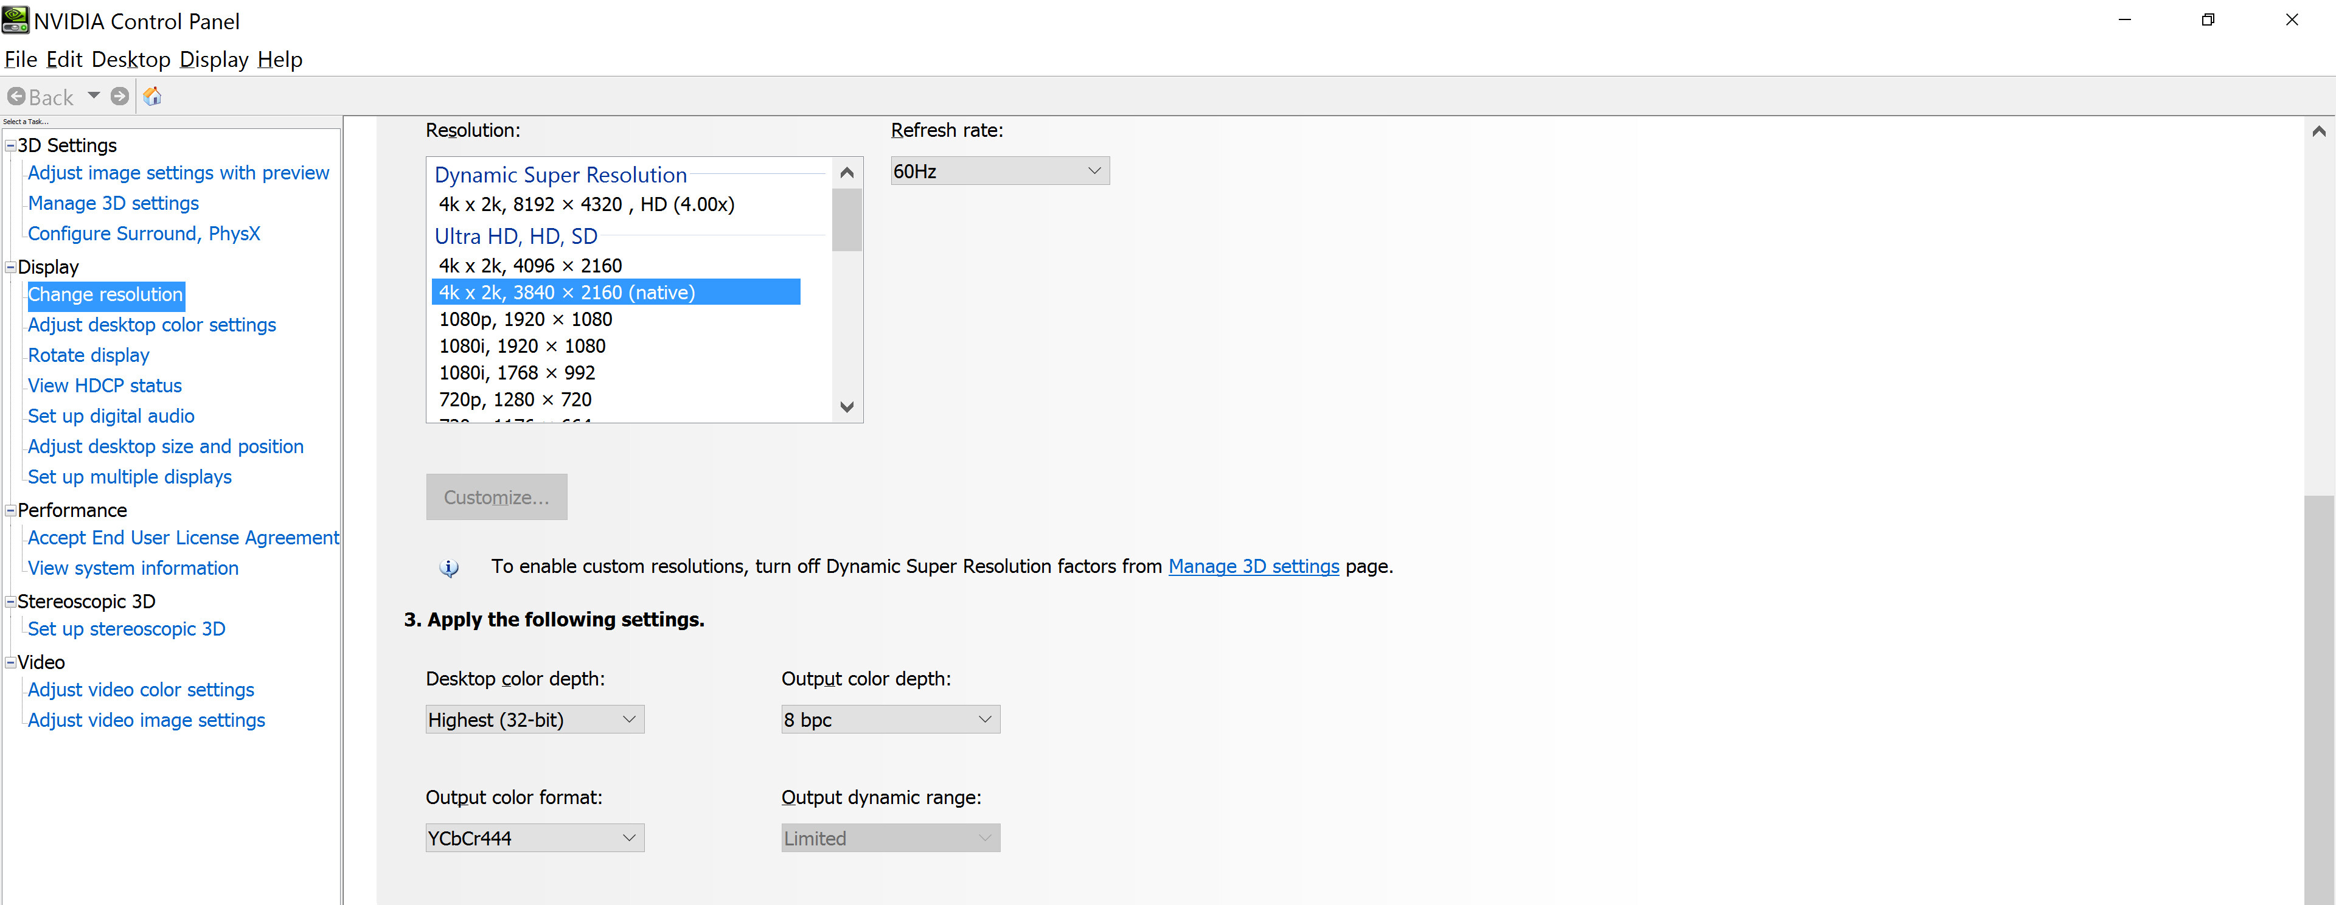Viewport: 2336px width, 905px height.
Task: Open Rotate display task
Action: click(89, 355)
